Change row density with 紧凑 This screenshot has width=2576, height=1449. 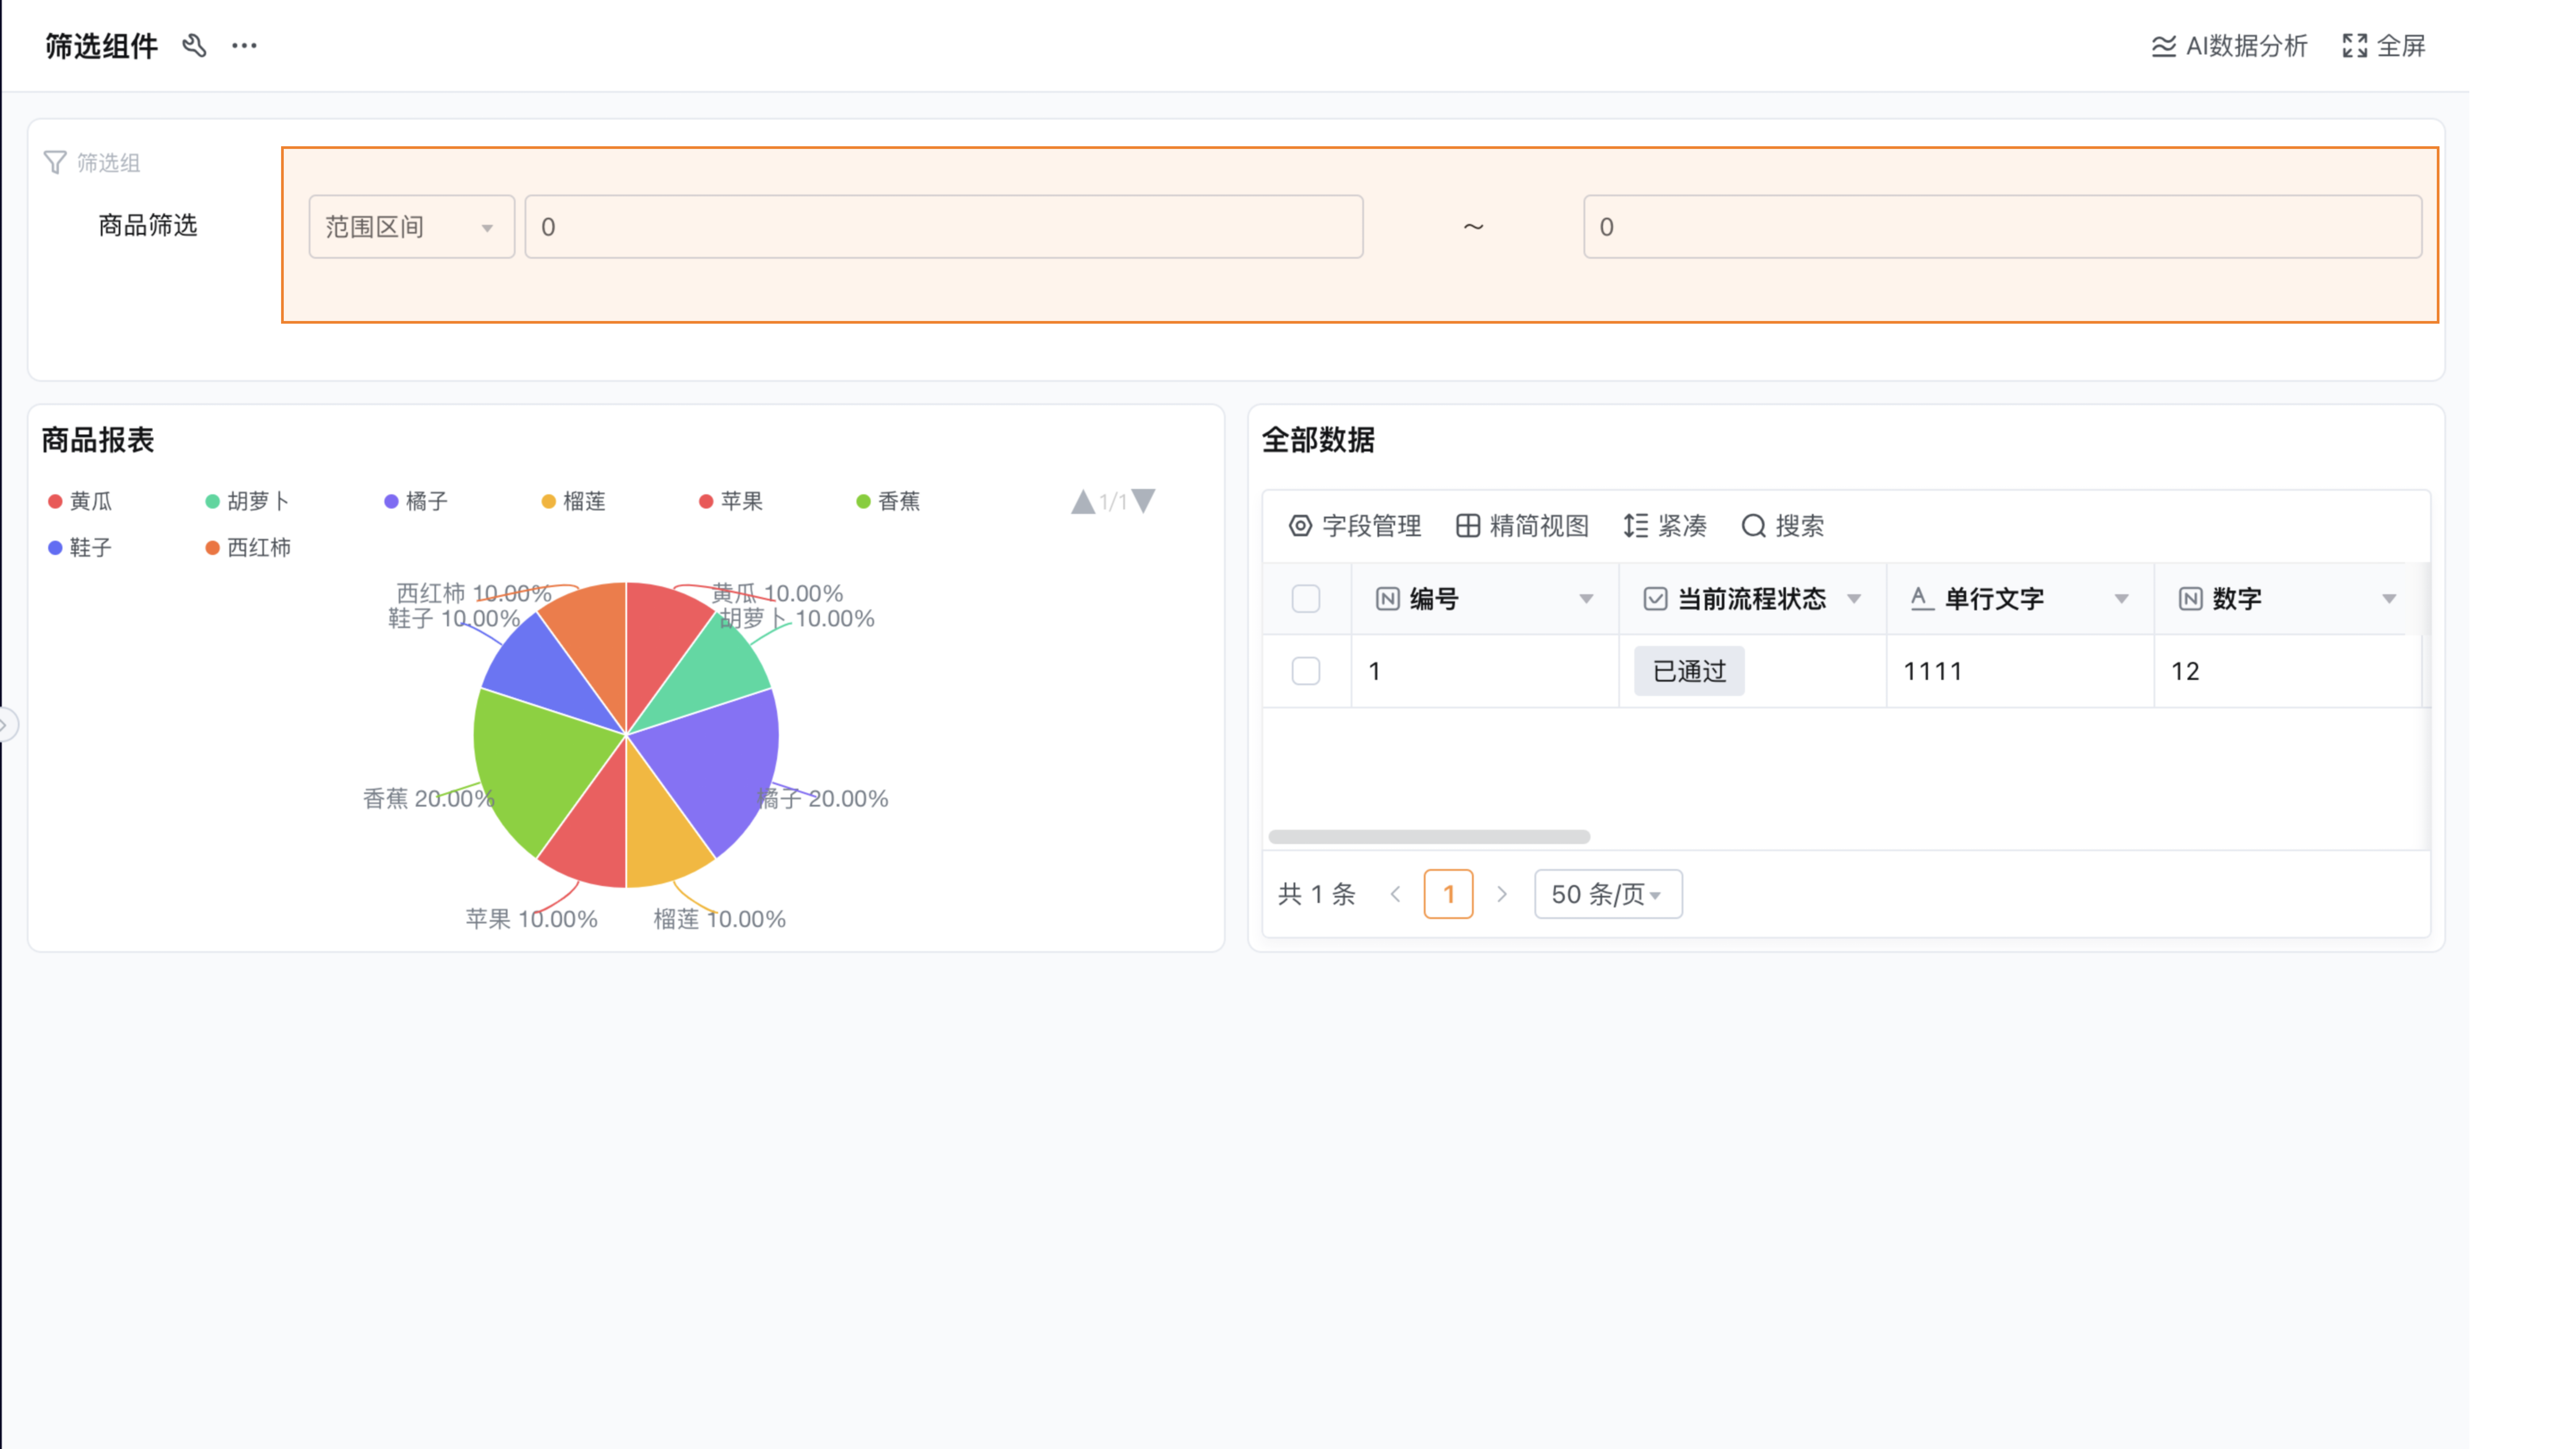tap(1665, 526)
